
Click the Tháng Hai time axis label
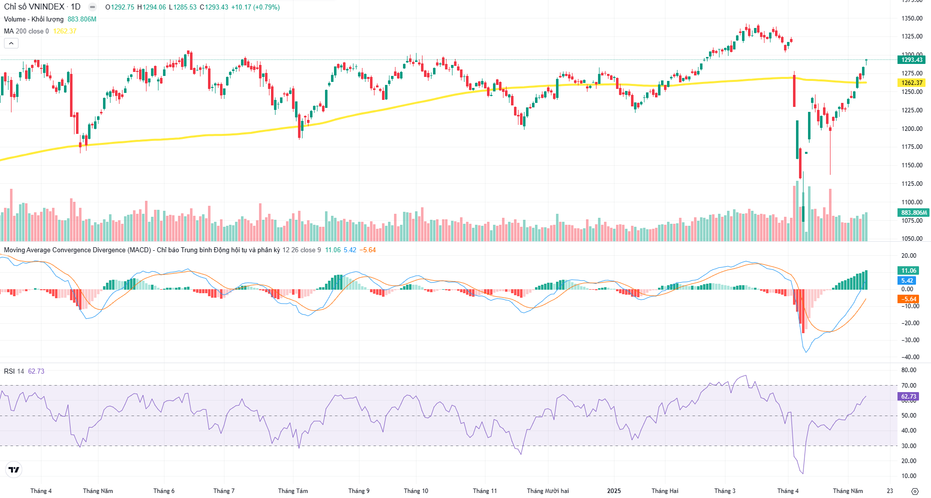click(665, 491)
